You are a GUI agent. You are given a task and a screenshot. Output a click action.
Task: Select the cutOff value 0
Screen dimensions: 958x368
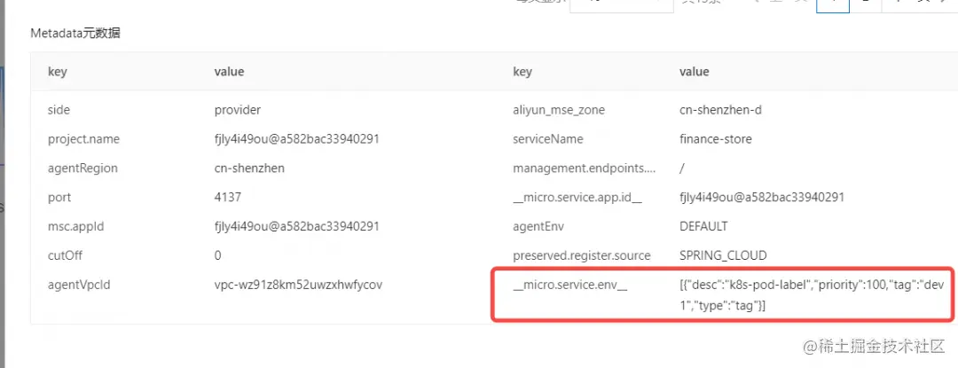click(218, 255)
